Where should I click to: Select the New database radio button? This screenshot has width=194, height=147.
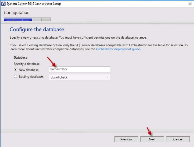pos(16,70)
